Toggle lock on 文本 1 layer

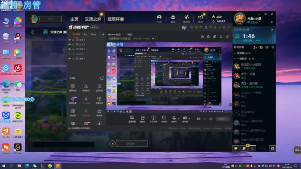tap(73, 49)
